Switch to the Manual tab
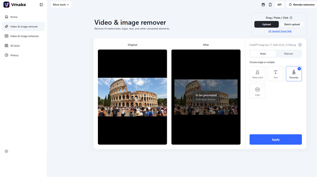Viewport: 317px width, 177px height. (x=288, y=54)
